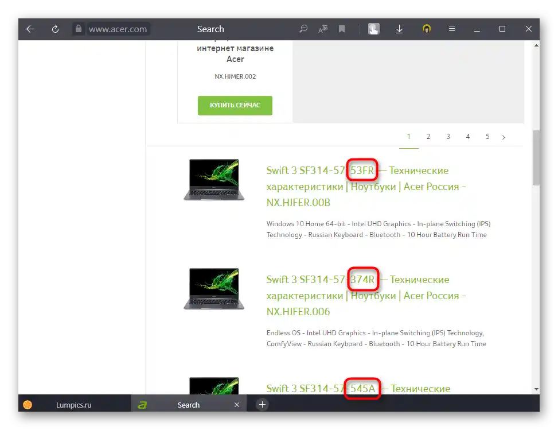This screenshot has height=430, width=558.
Task: Go to results page 5
Action: point(487,137)
